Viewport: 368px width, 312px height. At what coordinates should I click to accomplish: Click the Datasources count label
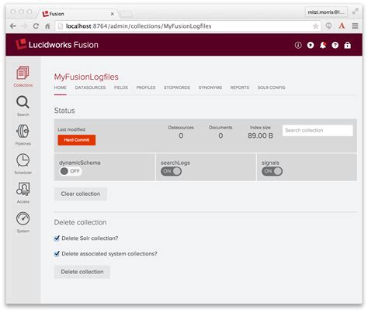click(181, 128)
